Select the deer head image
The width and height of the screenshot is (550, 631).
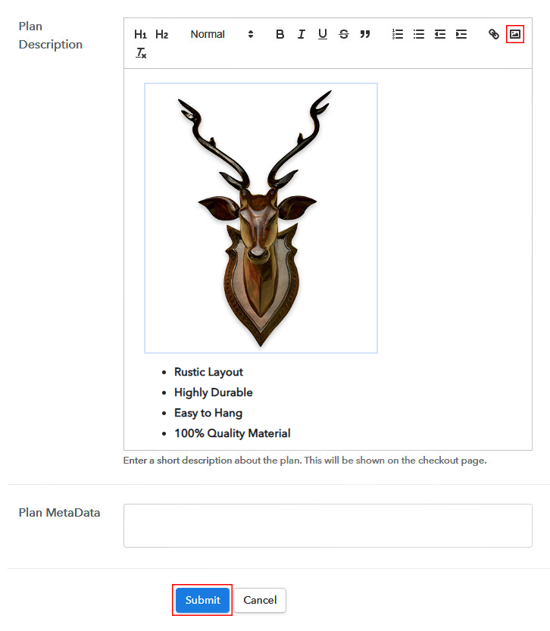261,218
